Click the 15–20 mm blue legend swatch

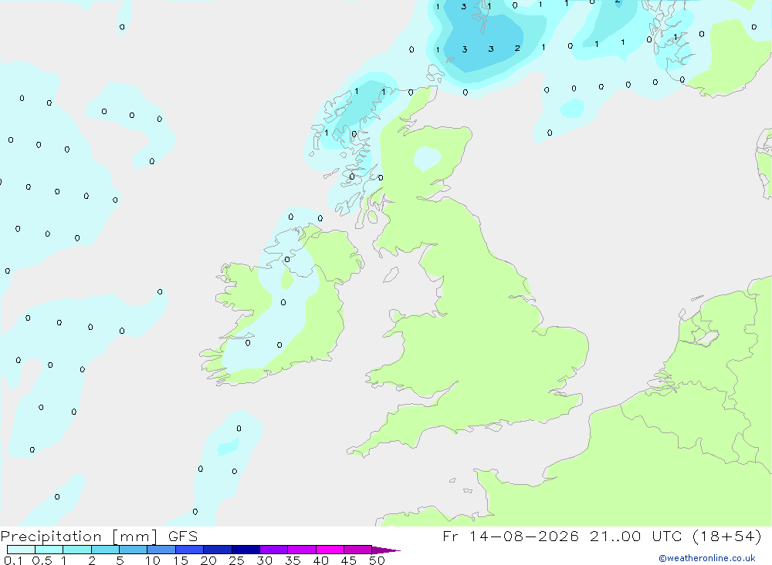point(189,550)
